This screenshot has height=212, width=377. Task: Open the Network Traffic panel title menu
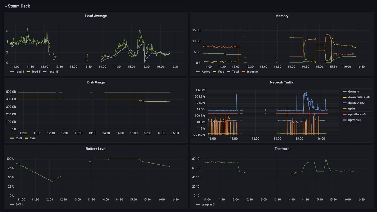tap(282, 82)
